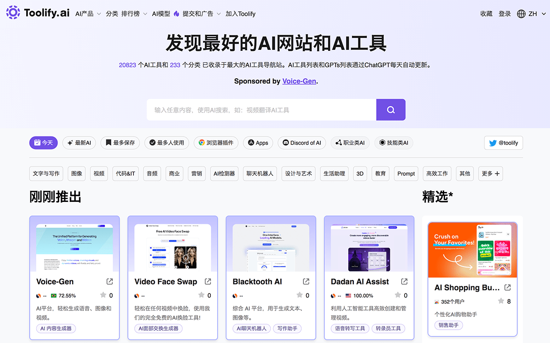Open the external link icon on Voice-Gen card
550x343 pixels.
pos(110,281)
